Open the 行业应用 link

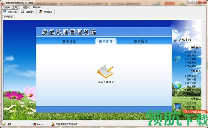point(191,83)
